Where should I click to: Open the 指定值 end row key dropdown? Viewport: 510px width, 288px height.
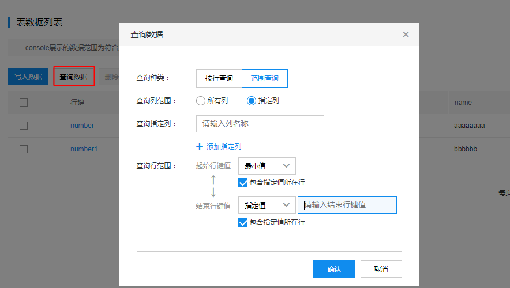[x=267, y=205]
